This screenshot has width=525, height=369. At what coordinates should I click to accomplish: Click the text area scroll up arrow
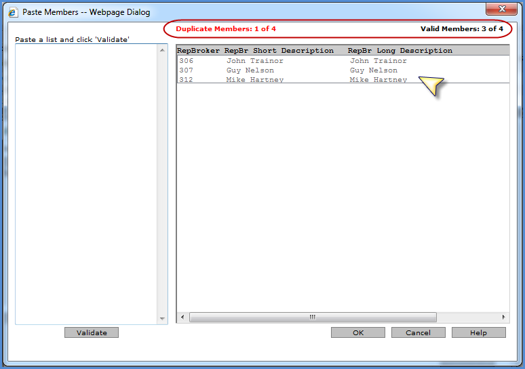(162, 50)
